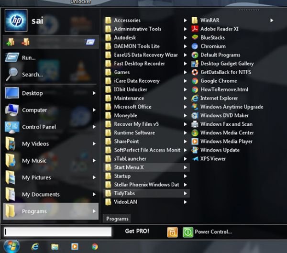Image resolution: width=287 pixels, height=253 pixels.
Task: Open the Administrative Tools folder
Action: (147, 29)
